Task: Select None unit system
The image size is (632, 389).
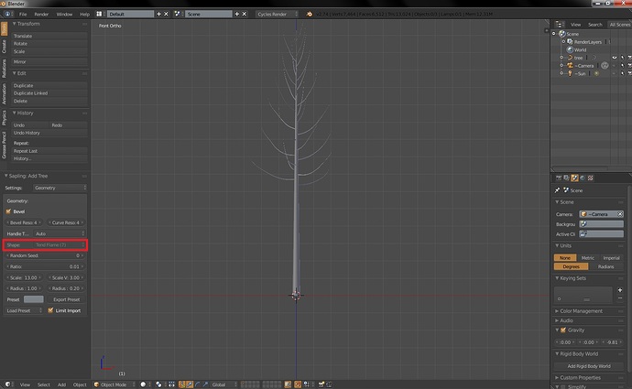Action: click(x=565, y=258)
